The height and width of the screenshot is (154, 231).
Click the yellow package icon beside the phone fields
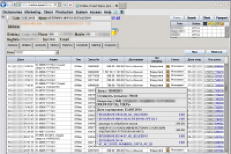coord(114,33)
